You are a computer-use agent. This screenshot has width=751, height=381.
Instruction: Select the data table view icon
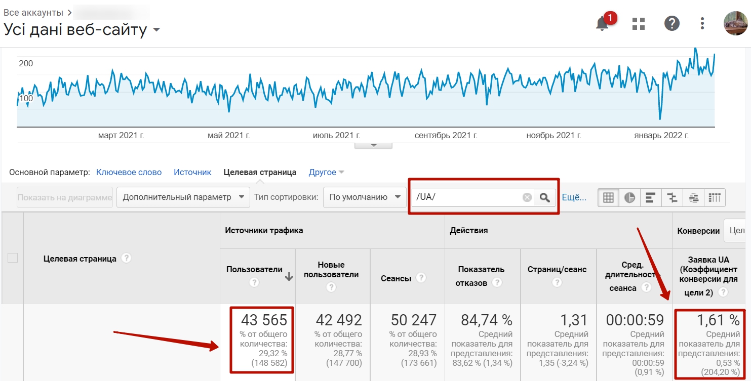click(608, 197)
